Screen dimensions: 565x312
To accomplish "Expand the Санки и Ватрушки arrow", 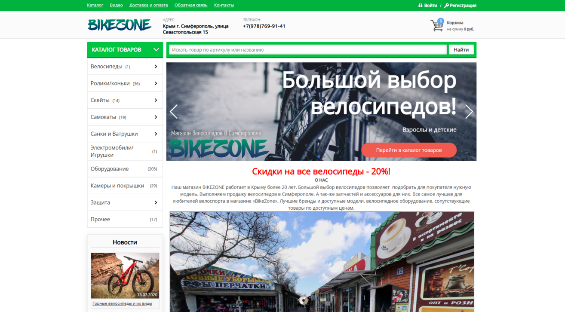I will pyautogui.click(x=156, y=134).
